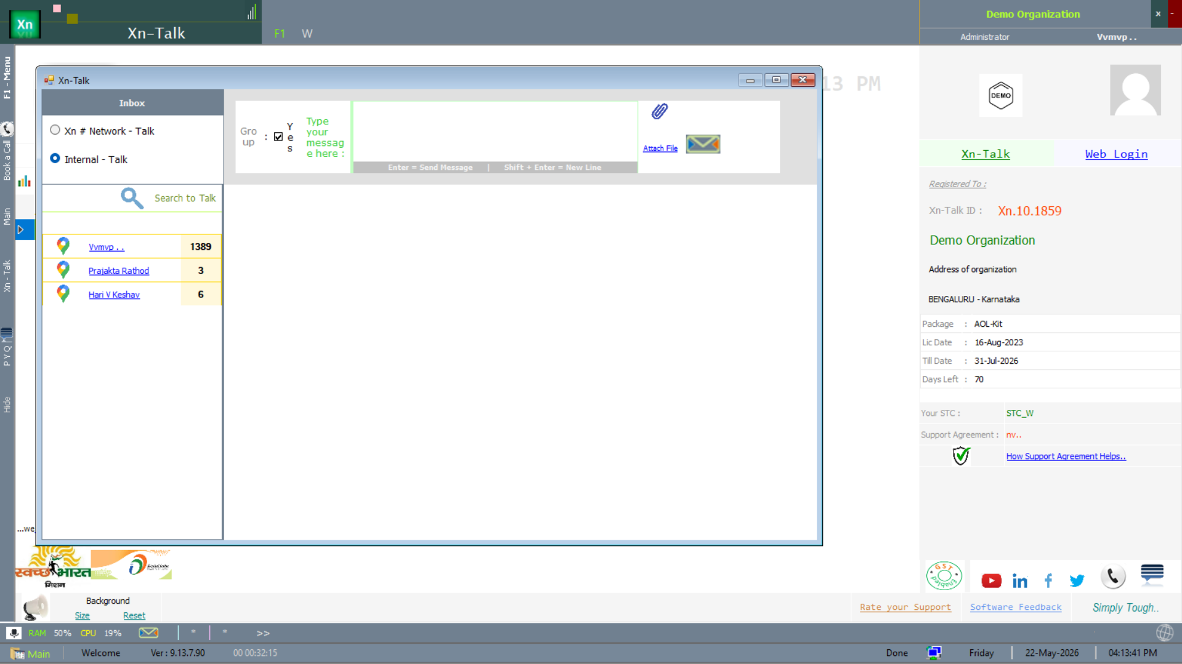The height and width of the screenshot is (664, 1182).
Task: Open the P Y Q sidebar tab
Action: pos(7,355)
